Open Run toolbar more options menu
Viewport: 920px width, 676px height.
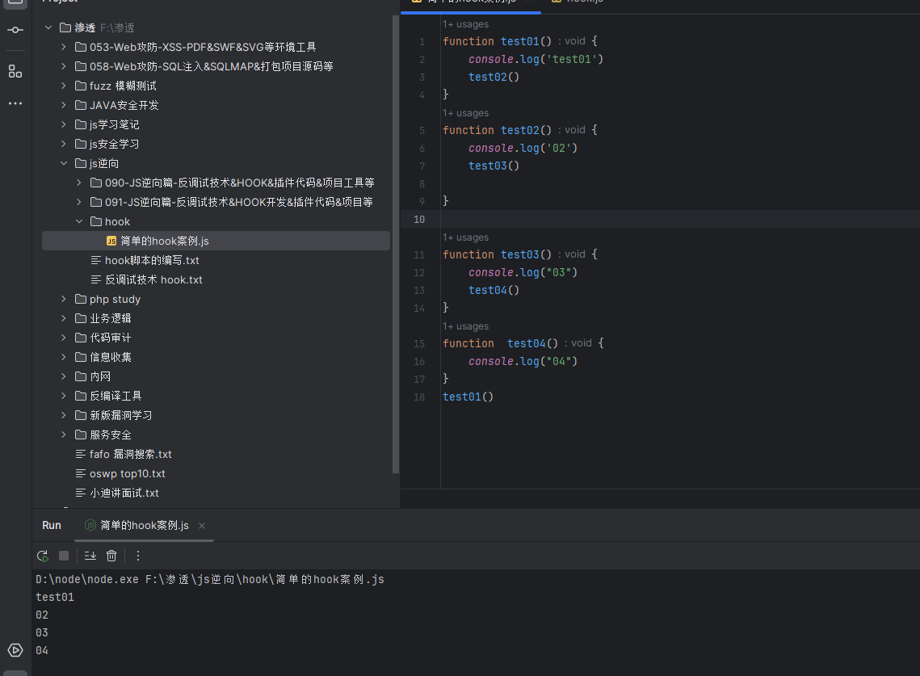click(x=138, y=556)
